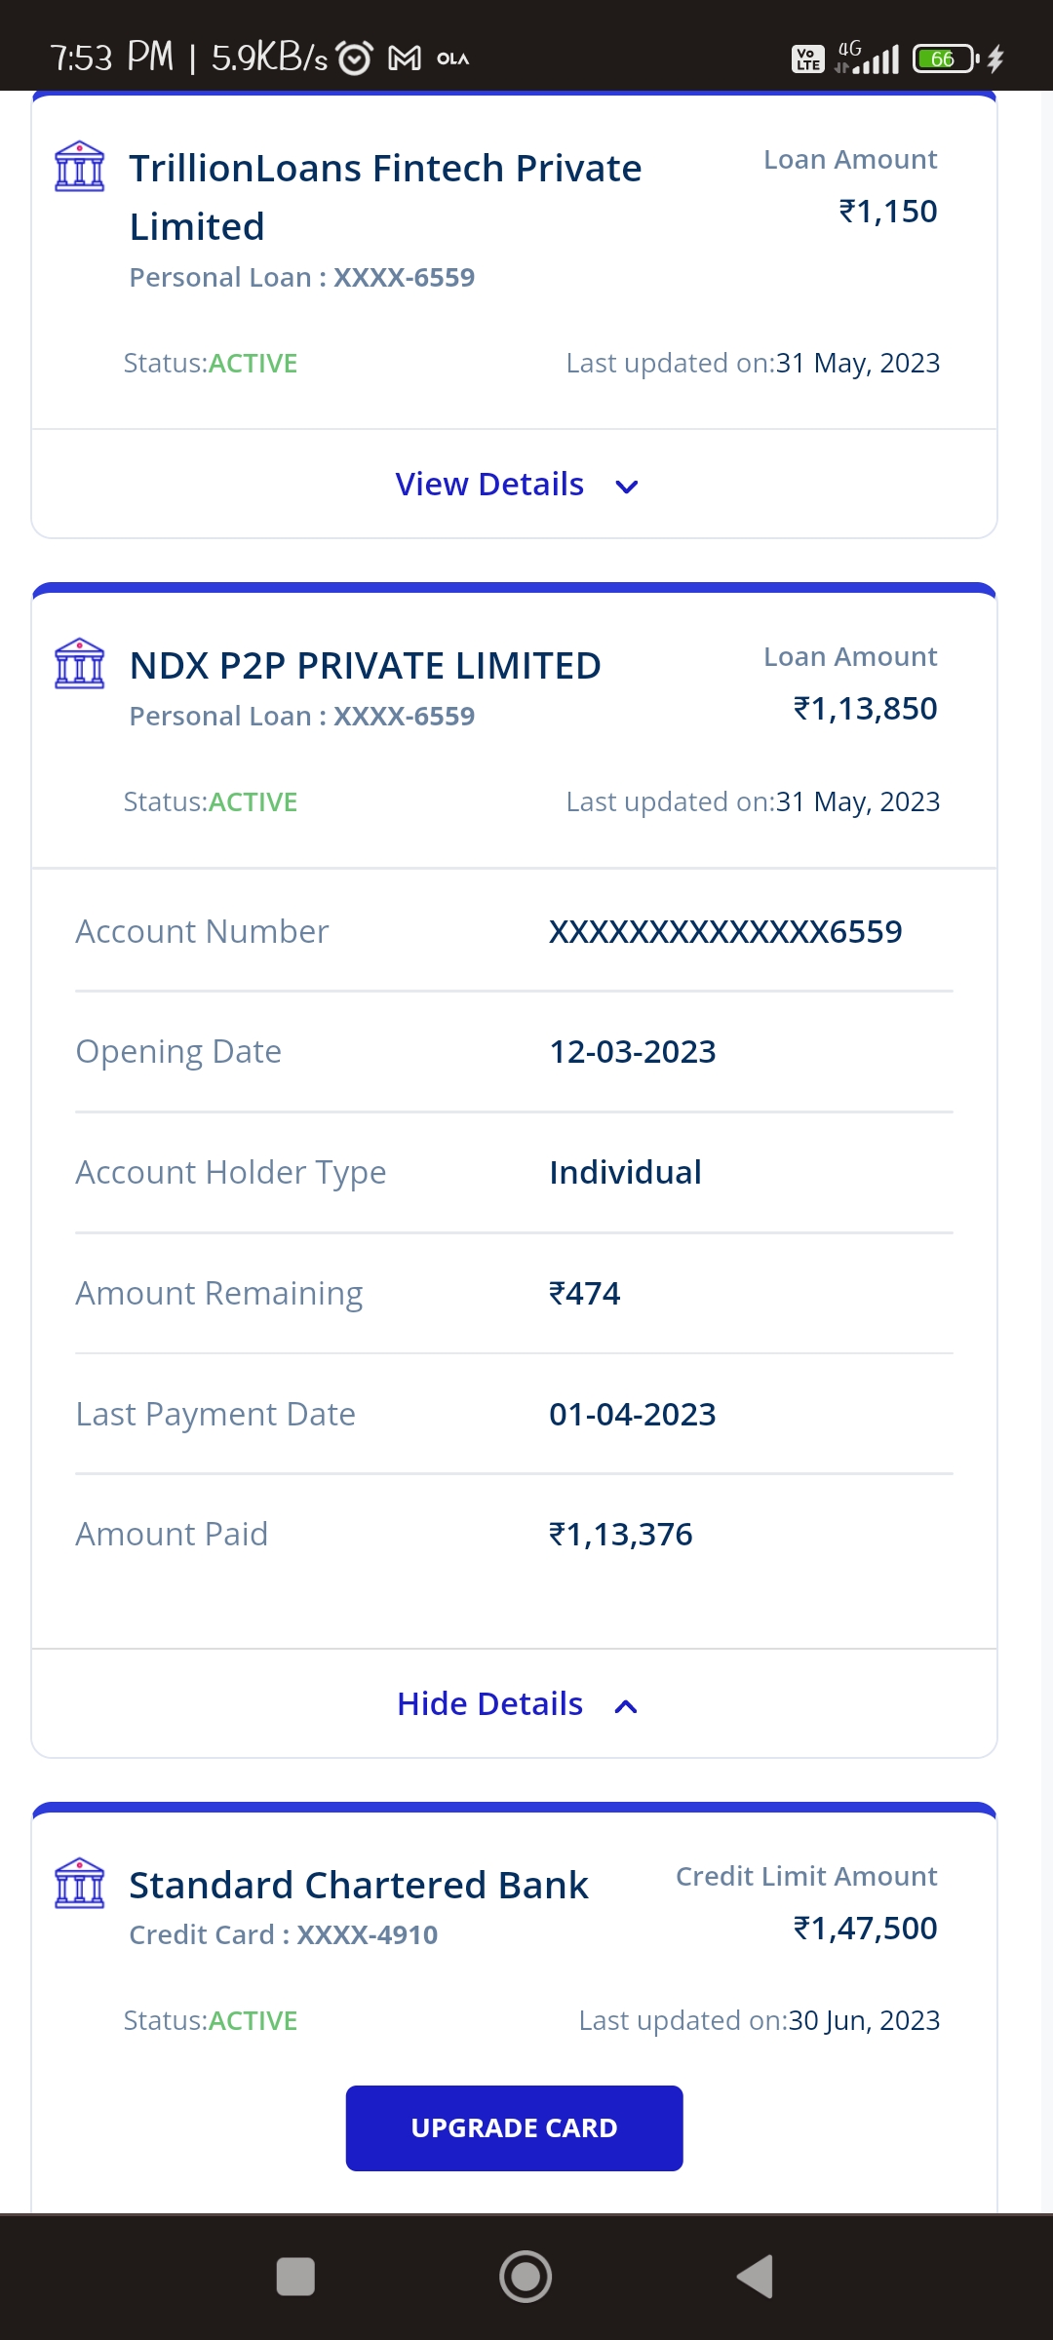Image resolution: width=1053 pixels, height=2340 pixels.
Task: Select the NDX P2P PRIVATE LIMITED title
Action: pyautogui.click(x=365, y=666)
